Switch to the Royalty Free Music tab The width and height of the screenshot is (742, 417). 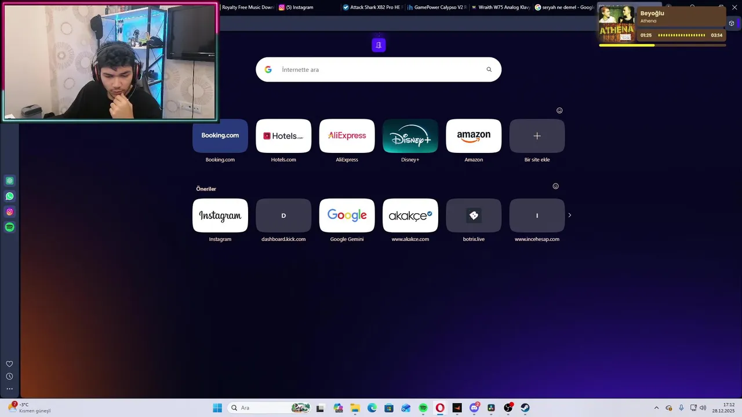pyautogui.click(x=247, y=8)
